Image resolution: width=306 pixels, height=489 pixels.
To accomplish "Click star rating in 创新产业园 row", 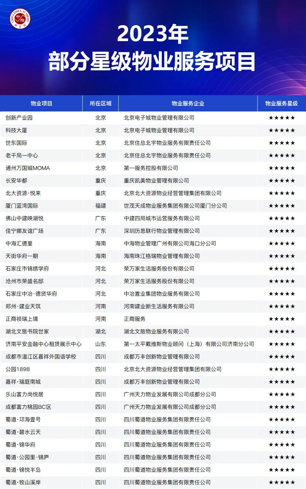I will coord(282,118).
